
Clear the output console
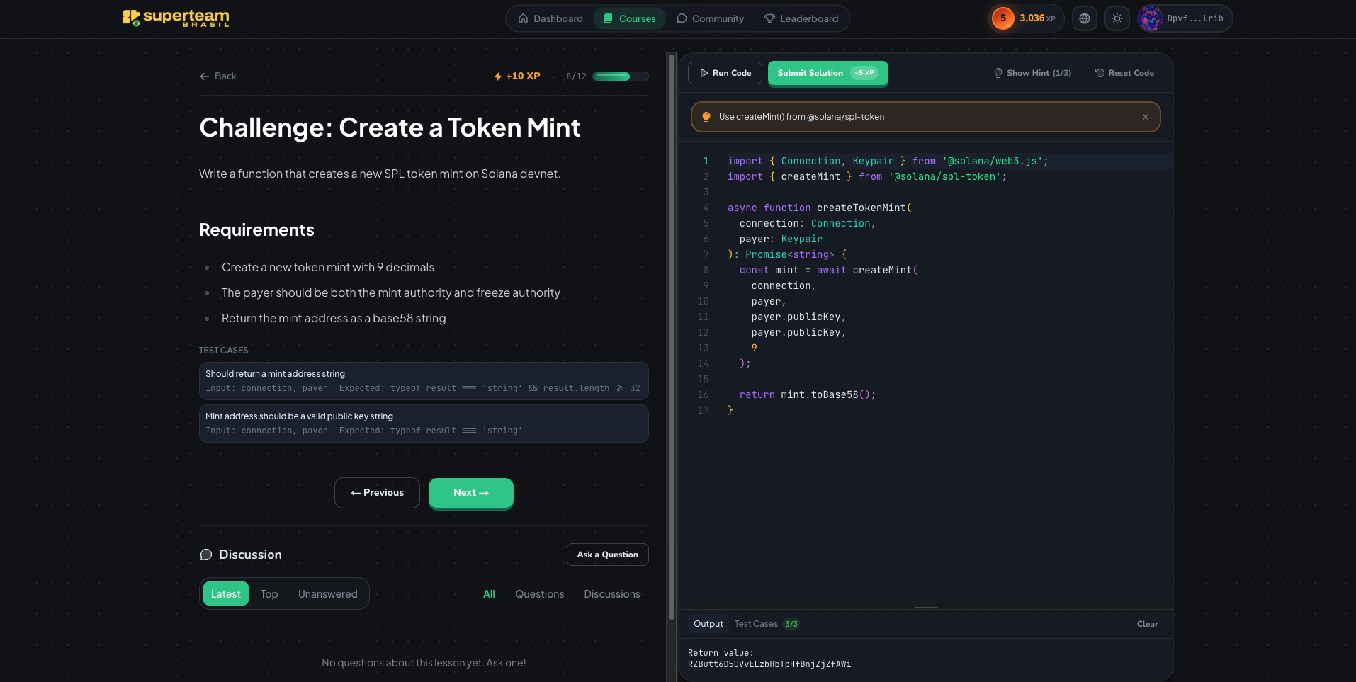tap(1148, 624)
